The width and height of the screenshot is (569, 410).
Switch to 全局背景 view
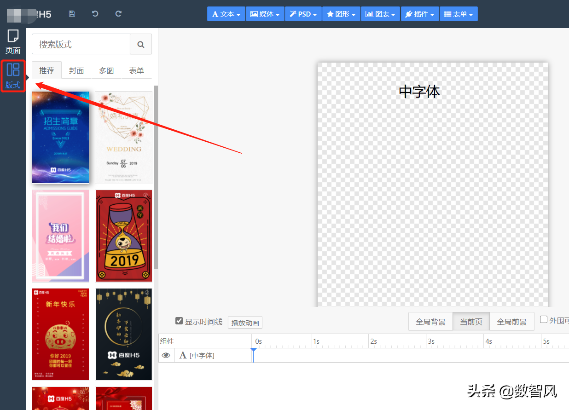coord(430,321)
